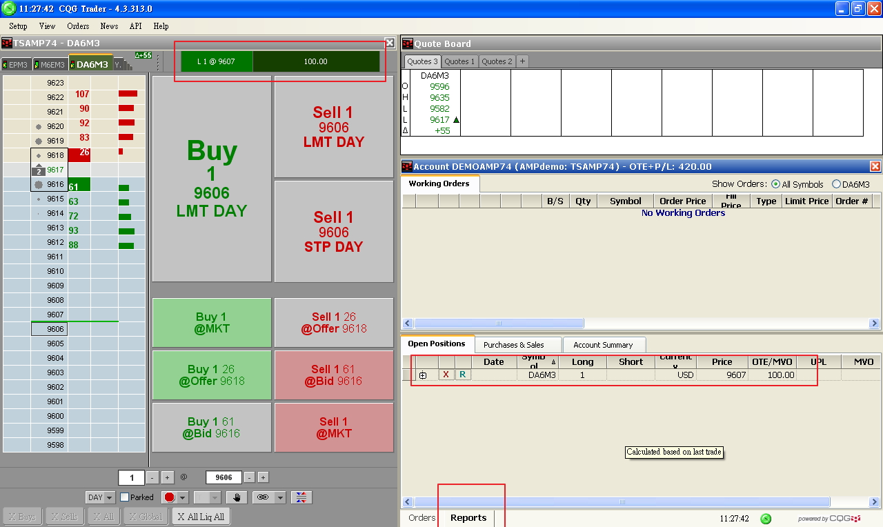Viewport: 883px width, 527px height.
Task: Open the Orders menu
Action: pyautogui.click(x=78, y=26)
